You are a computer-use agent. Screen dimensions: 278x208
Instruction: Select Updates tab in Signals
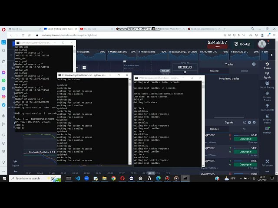[214, 129]
